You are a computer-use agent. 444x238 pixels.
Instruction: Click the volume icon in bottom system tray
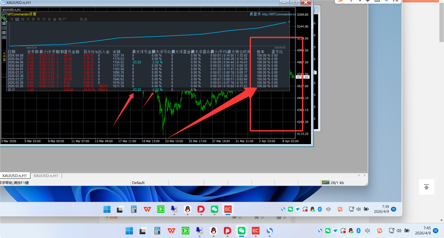(399, 231)
